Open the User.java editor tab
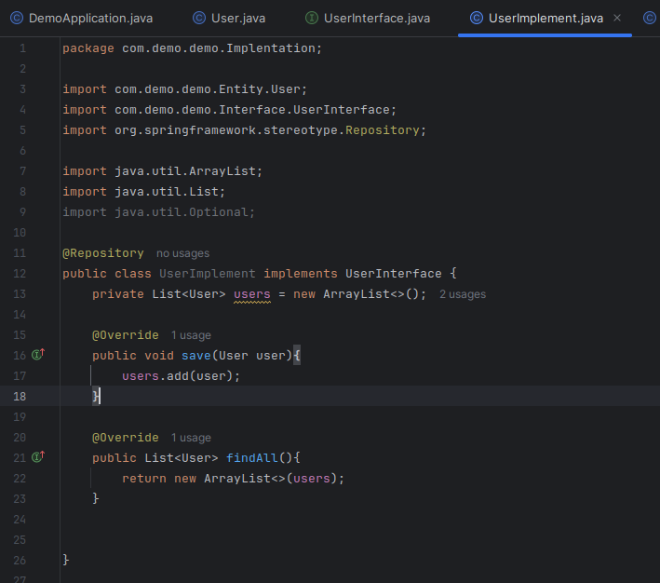 229,18
